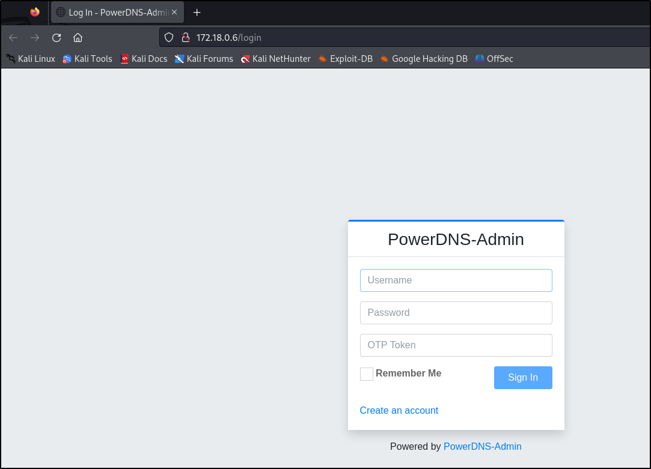Click the shield tracking protection icon
The image size is (651, 469).
point(170,38)
